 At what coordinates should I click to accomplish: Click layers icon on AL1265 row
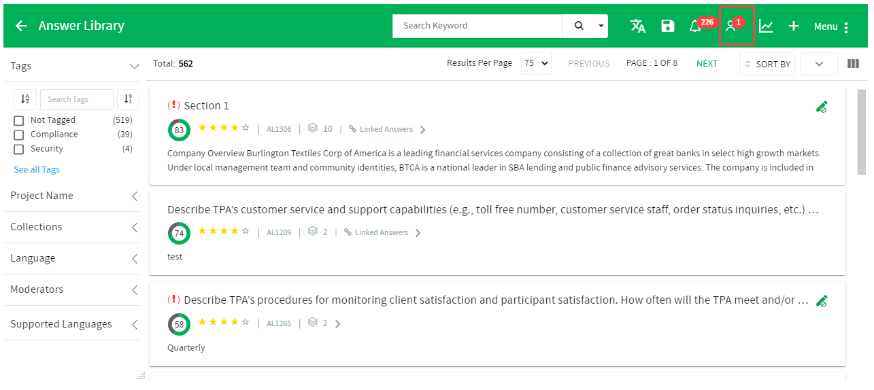click(x=312, y=322)
